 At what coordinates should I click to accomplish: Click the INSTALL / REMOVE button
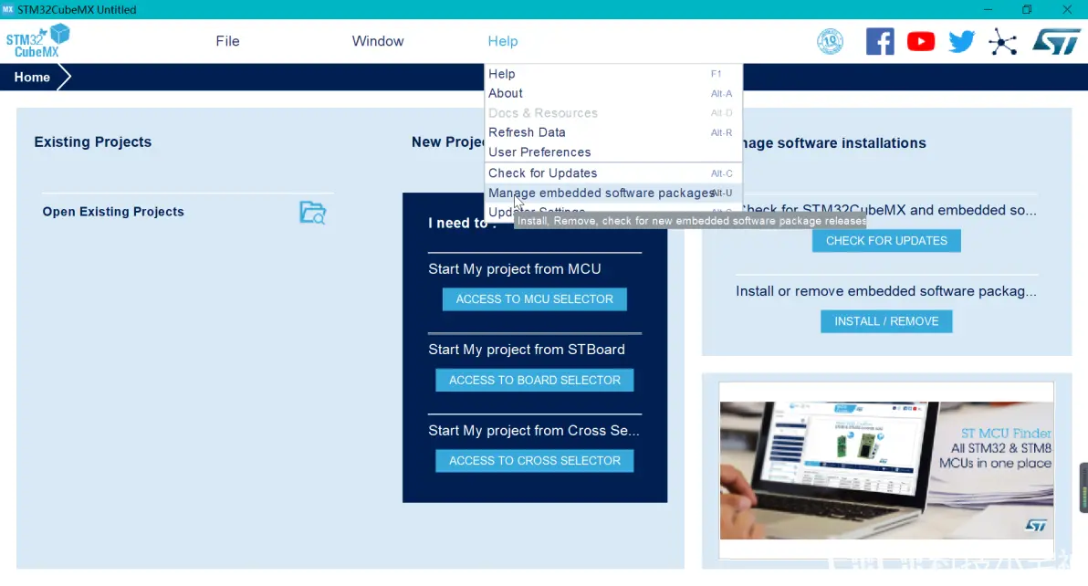[886, 321]
